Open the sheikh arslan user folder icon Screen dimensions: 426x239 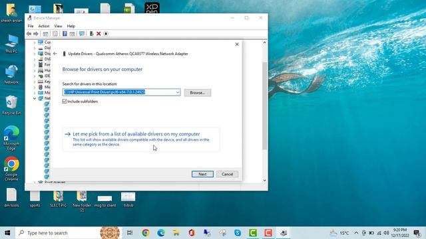[x=11, y=13]
